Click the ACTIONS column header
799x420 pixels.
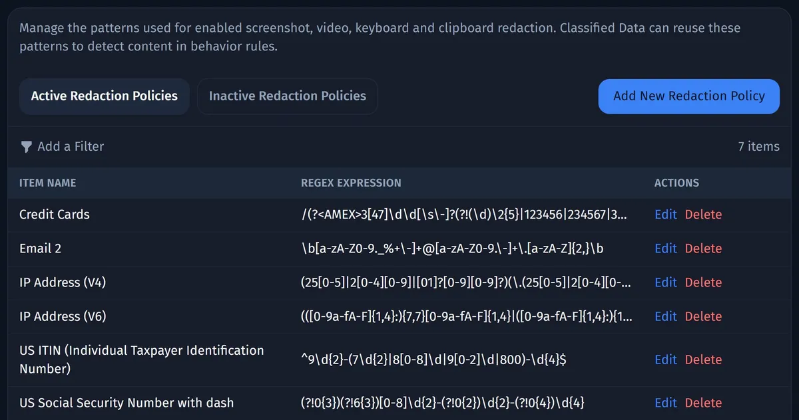676,183
